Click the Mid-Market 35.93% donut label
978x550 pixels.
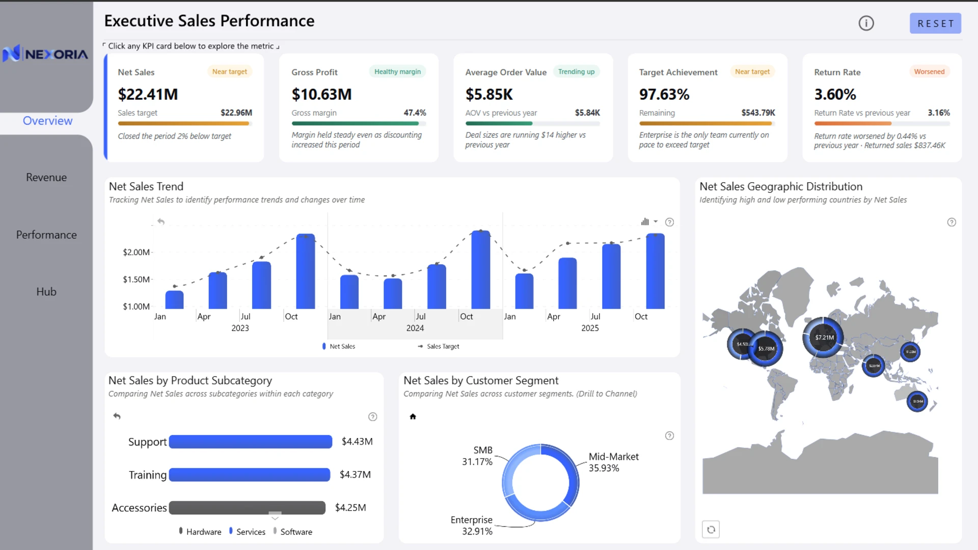click(613, 462)
